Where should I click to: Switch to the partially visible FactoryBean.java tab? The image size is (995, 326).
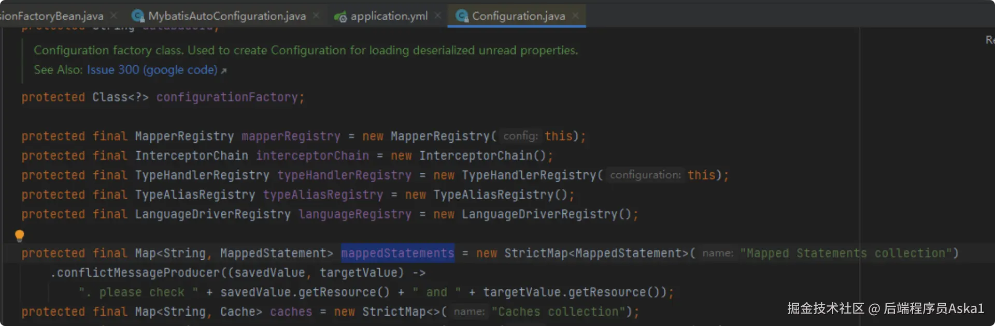pos(52,16)
